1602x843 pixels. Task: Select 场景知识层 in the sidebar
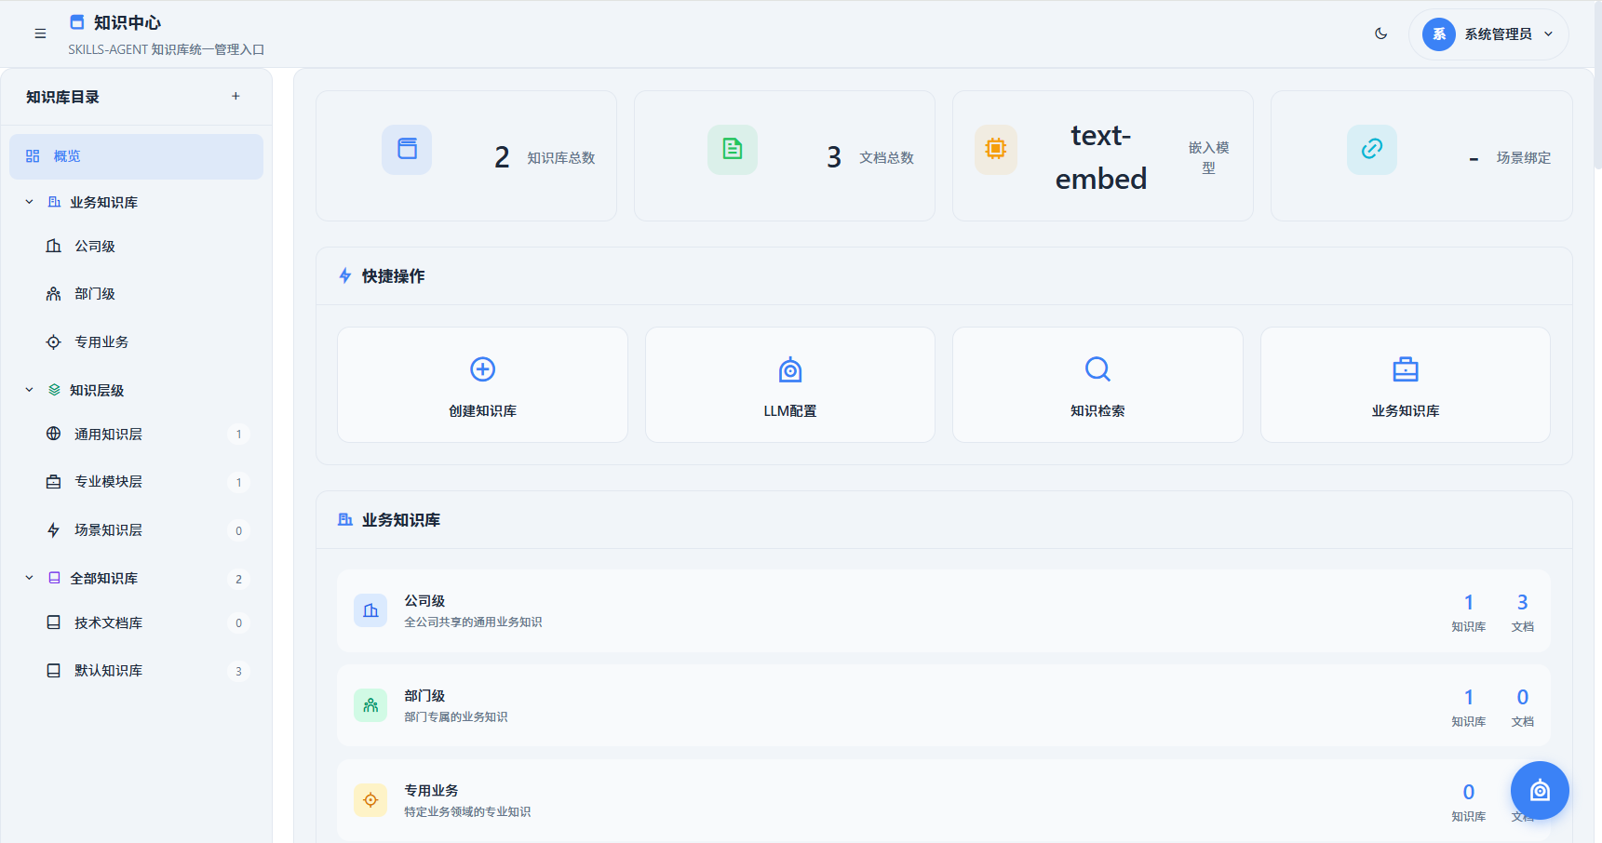[136, 530]
